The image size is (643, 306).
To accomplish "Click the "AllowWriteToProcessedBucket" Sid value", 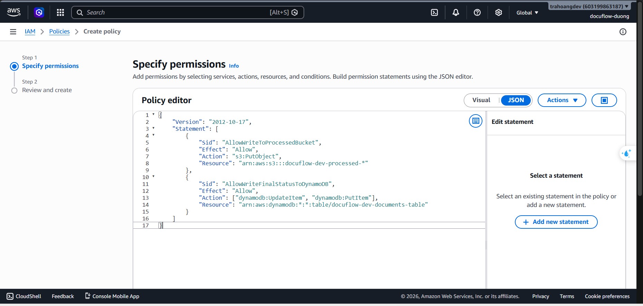I will click(270, 142).
